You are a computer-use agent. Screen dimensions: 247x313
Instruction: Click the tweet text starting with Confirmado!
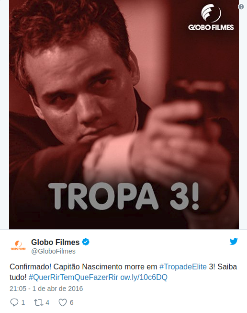[123, 272]
